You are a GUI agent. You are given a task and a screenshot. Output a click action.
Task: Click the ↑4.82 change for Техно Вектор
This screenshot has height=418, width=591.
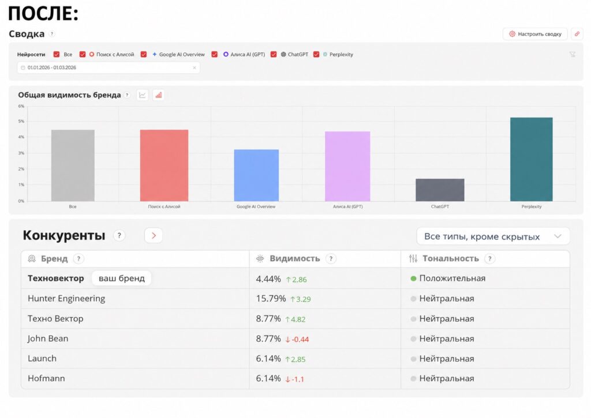coord(295,319)
